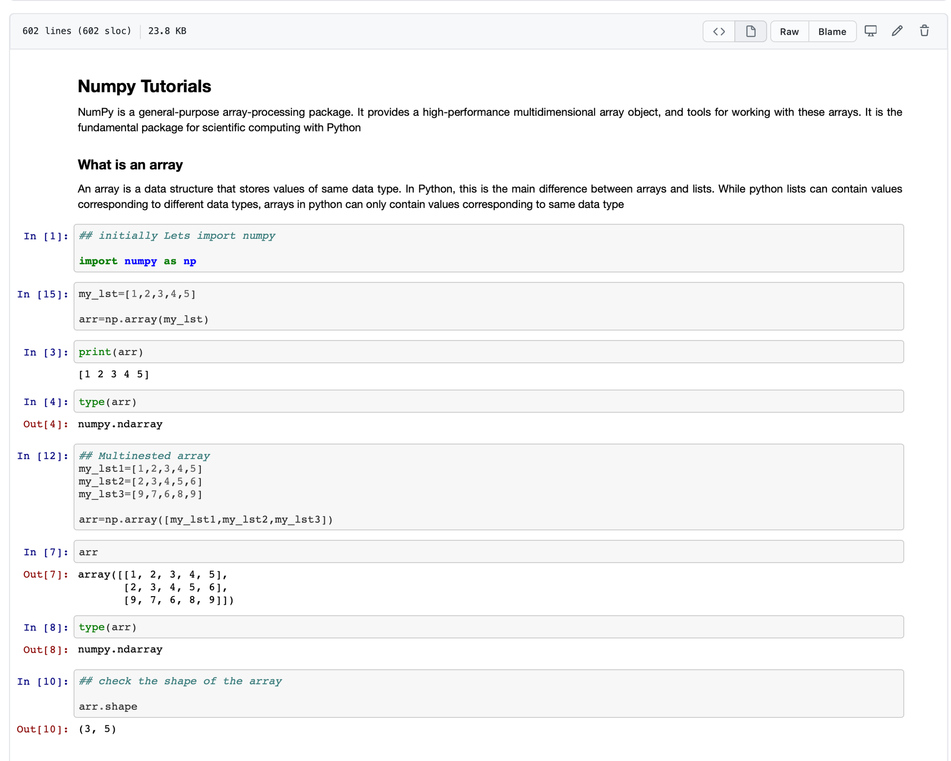The image size is (951, 761).
Task: Click the print(arr) code cell
Action: pyautogui.click(x=488, y=352)
